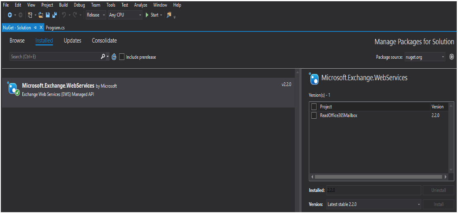Open the Edit menu
The image size is (458, 213).
click(18, 5)
